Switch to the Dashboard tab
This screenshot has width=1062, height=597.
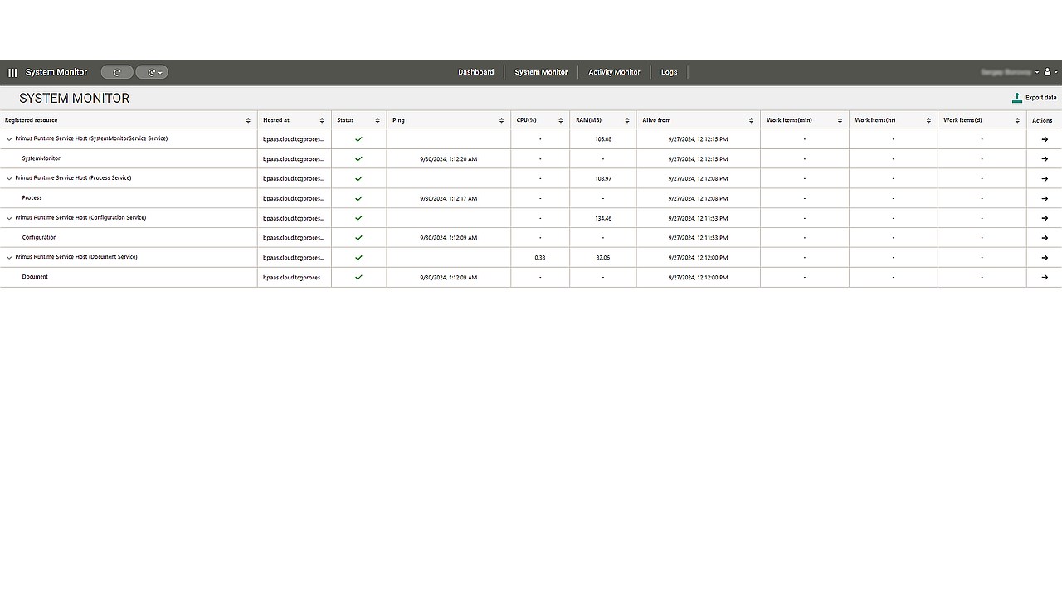tap(475, 72)
